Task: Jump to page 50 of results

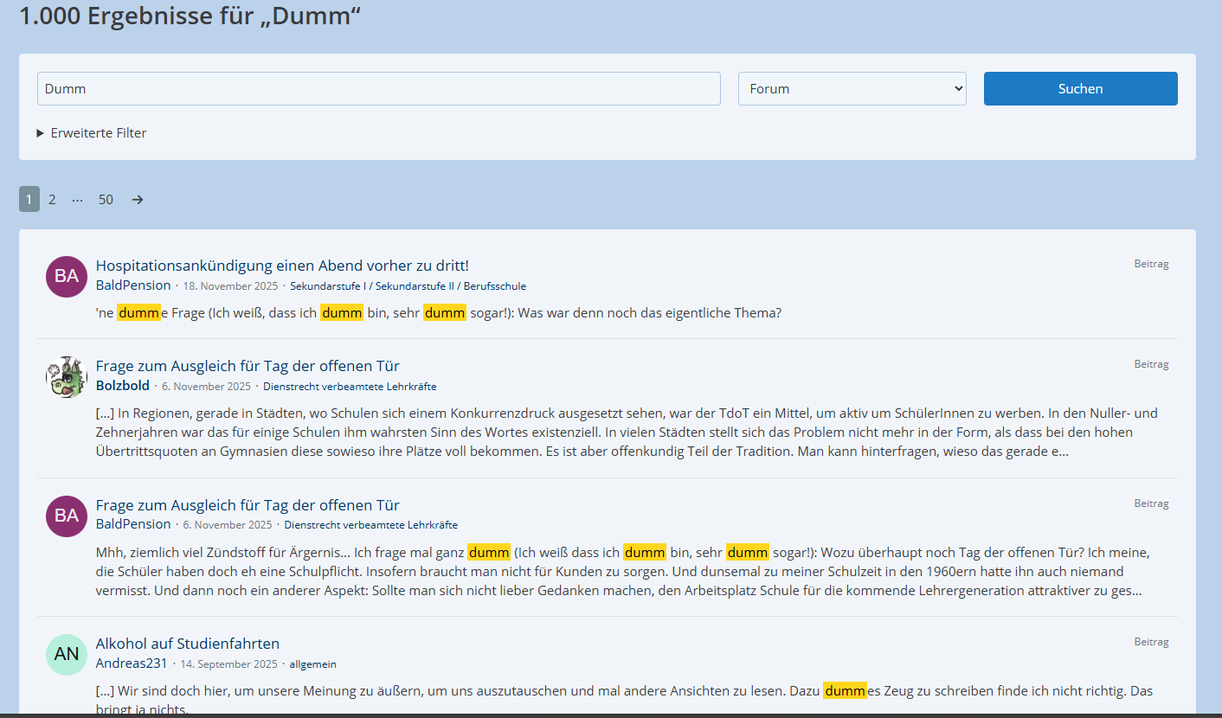Action: click(106, 200)
